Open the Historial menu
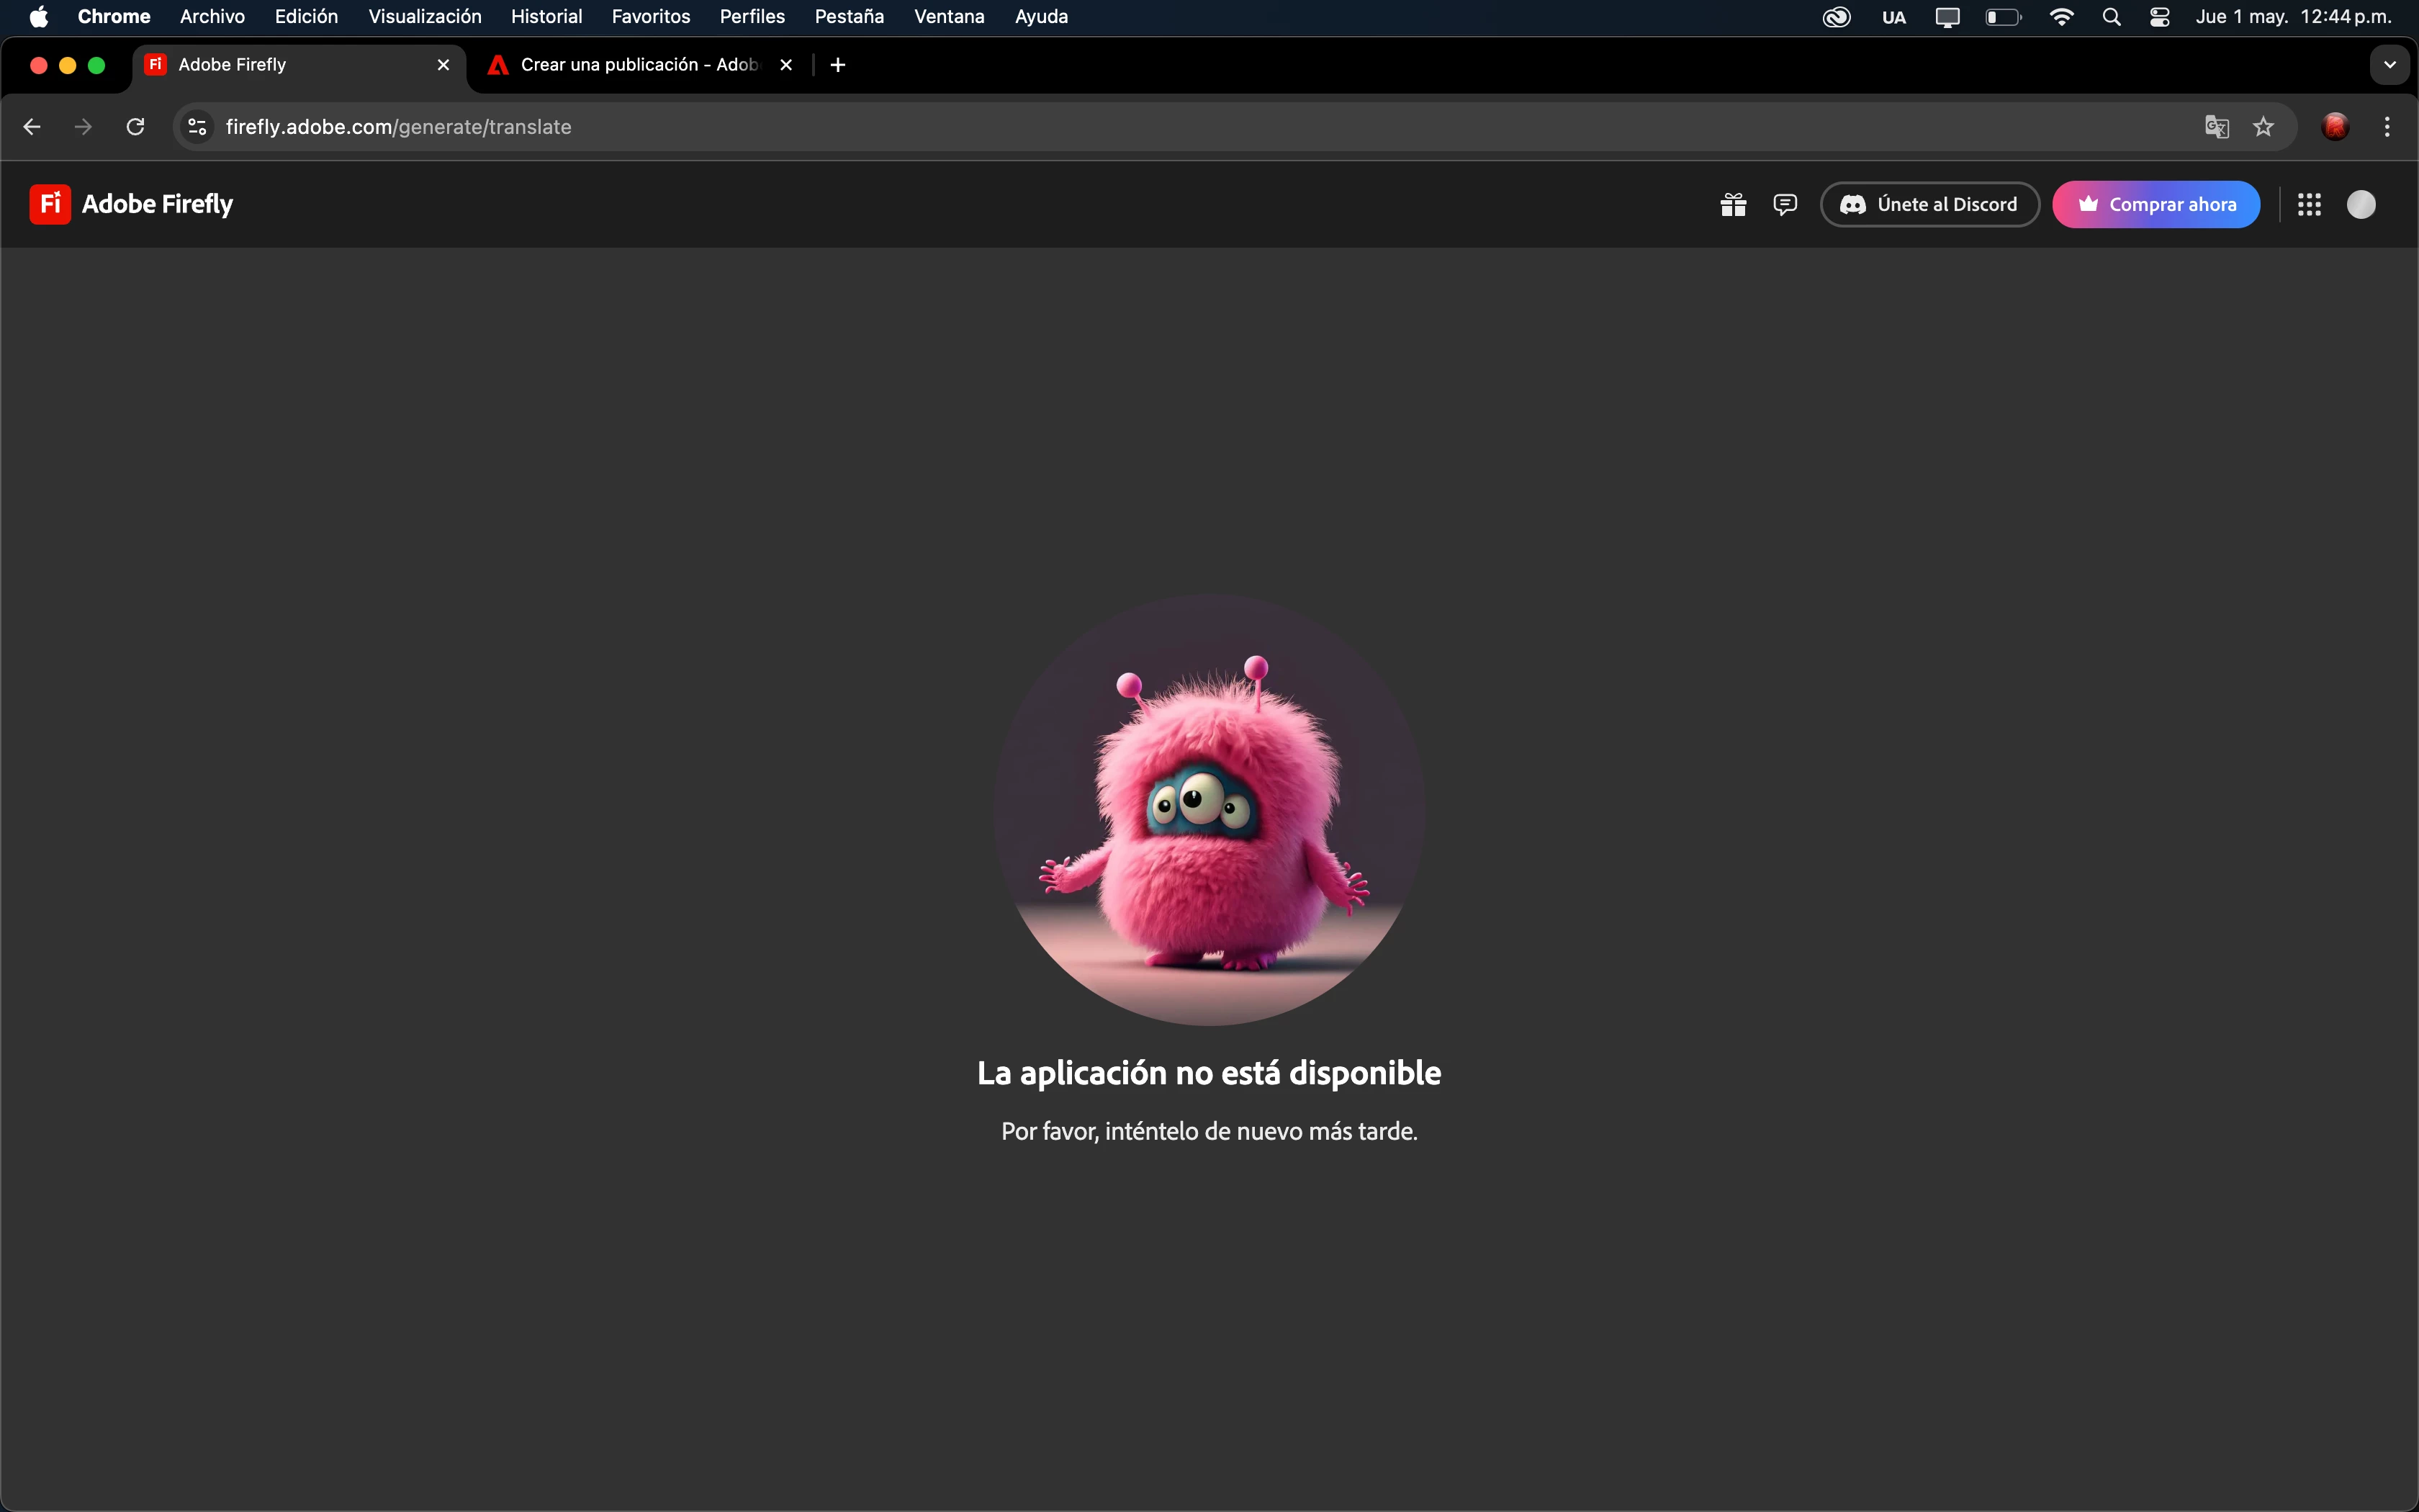The height and width of the screenshot is (1512, 2419). click(546, 17)
